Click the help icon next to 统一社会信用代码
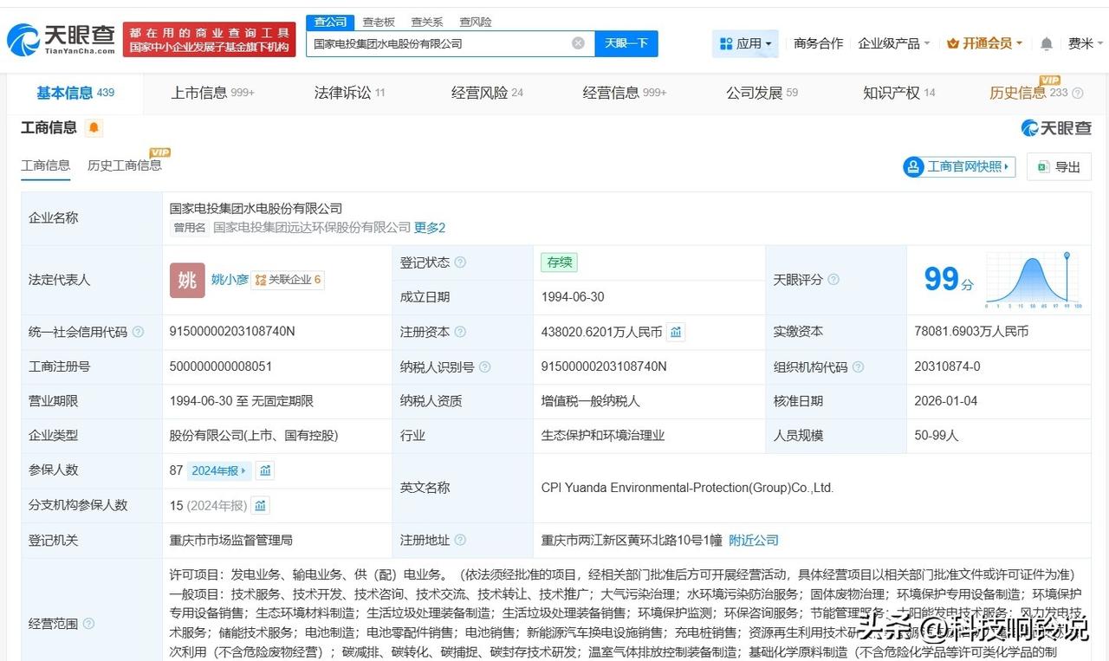This screenshot has width=1109, height=661. [138, 332]
